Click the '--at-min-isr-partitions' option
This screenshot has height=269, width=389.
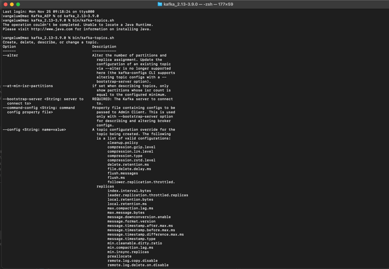coord(28,86)
